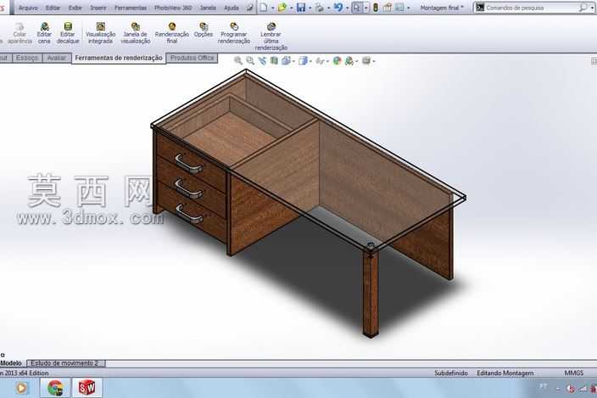Viewport: 597px width, 398px height.
Task: Open media player from the taskbar
Action: (x=22, y=388)
